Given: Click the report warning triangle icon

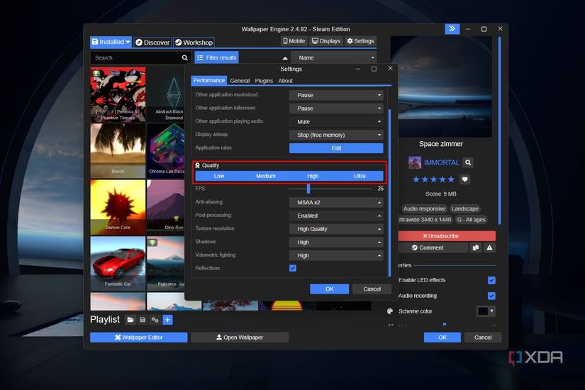Looking at the screenshot, I should coord(489,247).
